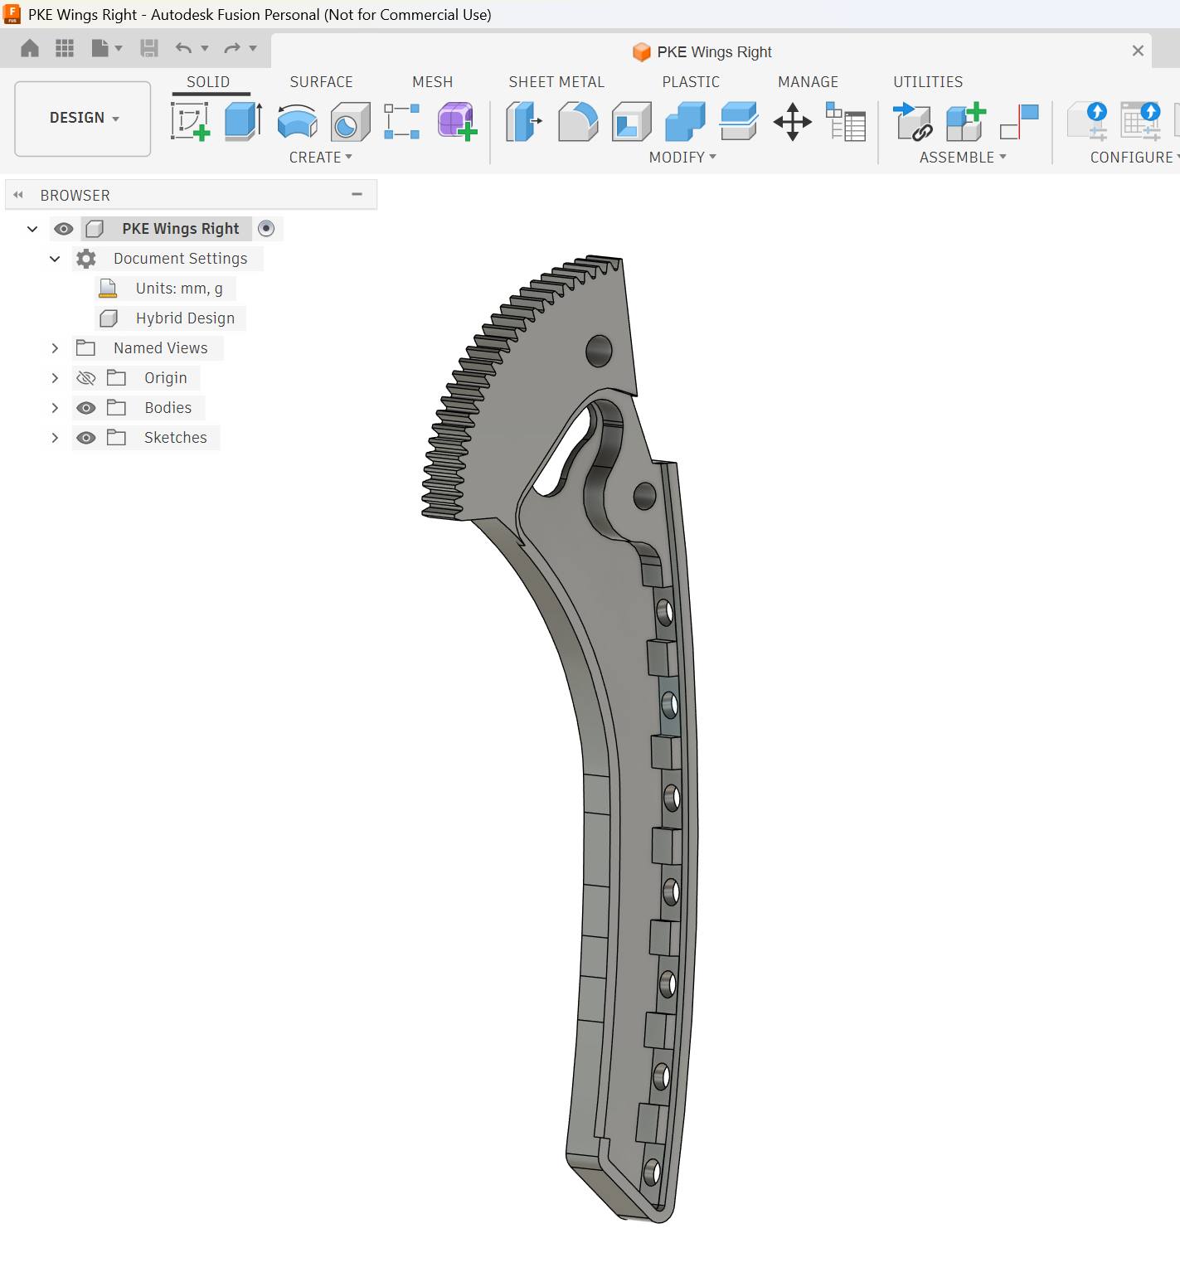Image resolution: width=1180 pixels, height=1277 pixels.
Task: Select the Hole tool
Action: 350,121
